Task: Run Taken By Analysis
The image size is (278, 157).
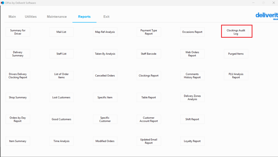Action: point(105,54)
